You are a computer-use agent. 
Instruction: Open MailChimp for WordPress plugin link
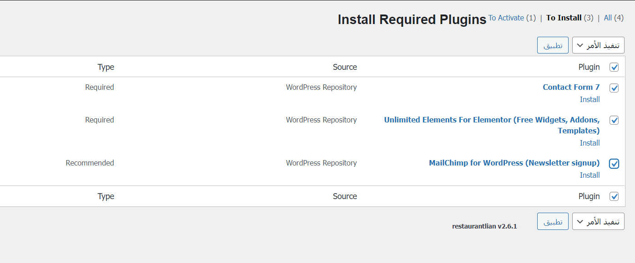tap(514, 163)
